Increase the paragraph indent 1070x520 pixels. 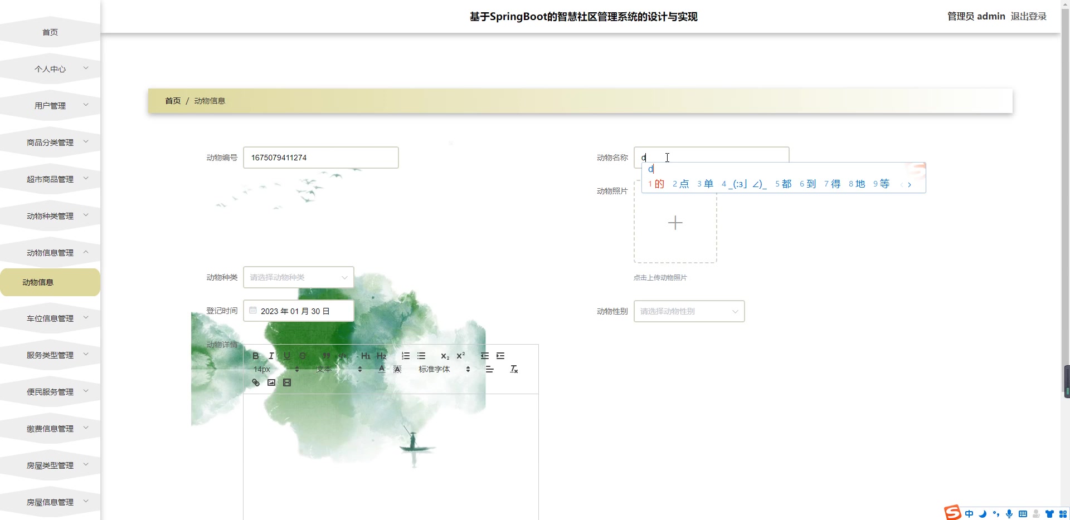point(500,356)
